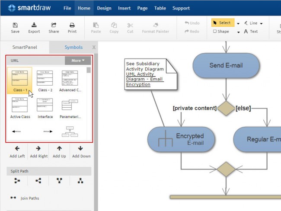281x211 pixels.
Task: Open the Design menu
Action: click(104, 8)
